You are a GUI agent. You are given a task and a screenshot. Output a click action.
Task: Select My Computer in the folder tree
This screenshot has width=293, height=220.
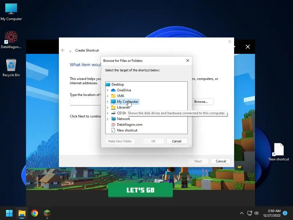pos(125,102)
